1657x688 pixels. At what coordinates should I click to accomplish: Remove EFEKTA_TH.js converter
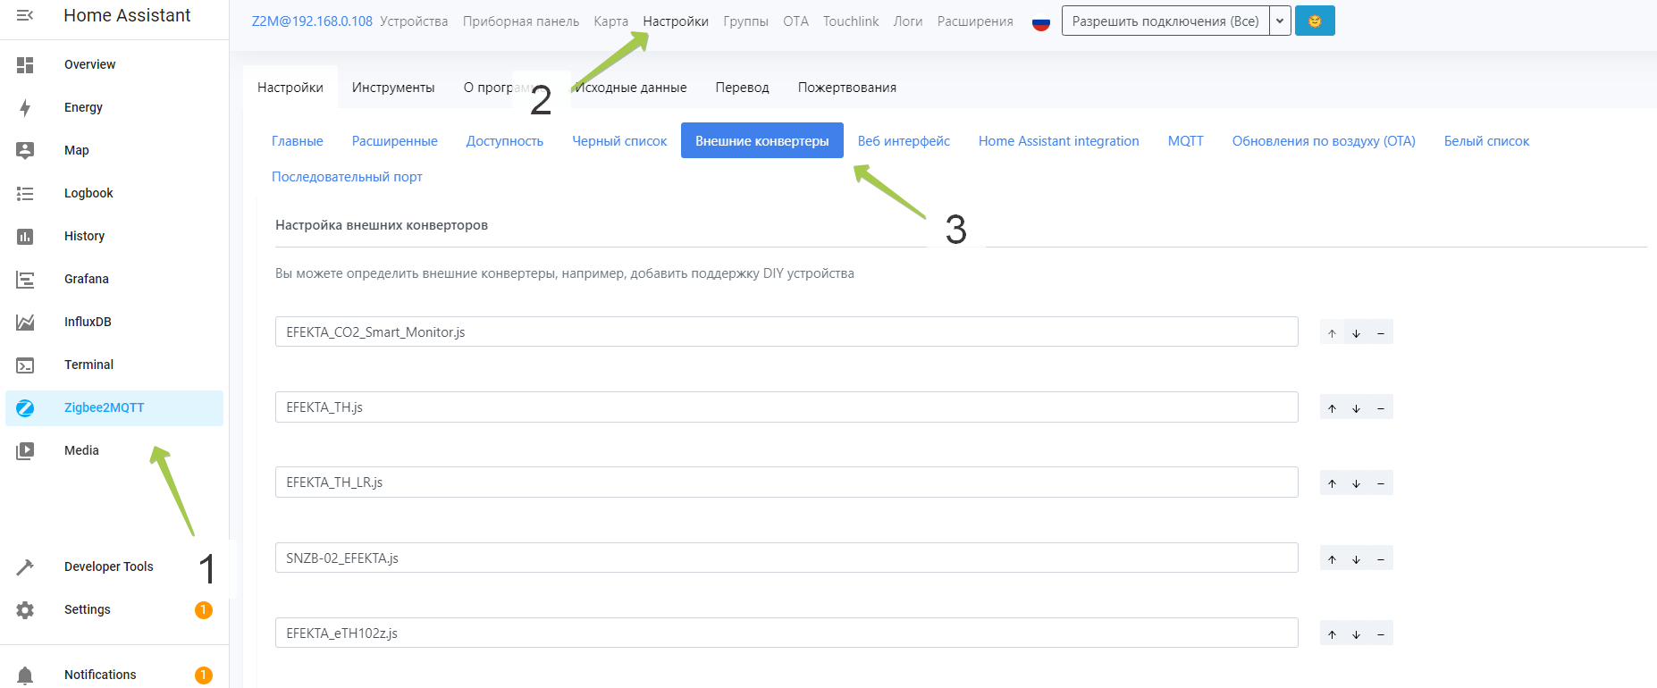point(1381,407)
